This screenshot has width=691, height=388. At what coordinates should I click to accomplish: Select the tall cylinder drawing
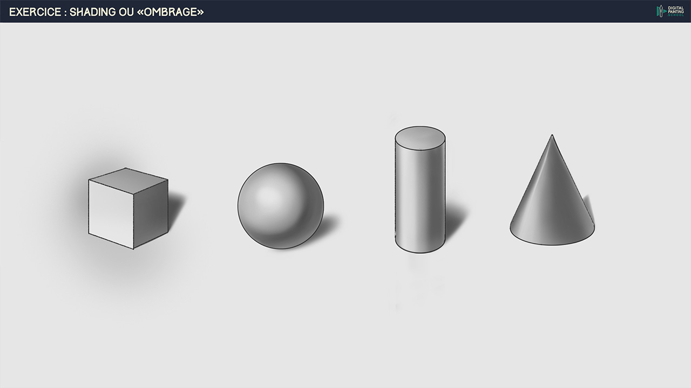420,190
